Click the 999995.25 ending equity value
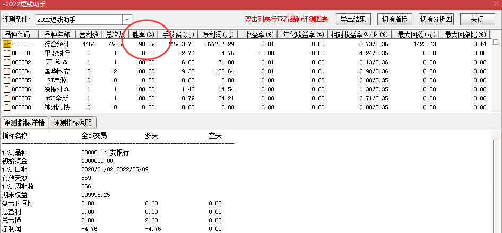 tap(96, 195)
